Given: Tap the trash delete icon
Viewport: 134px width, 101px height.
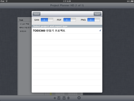Looking at the screenshot, I should click(68, 98).
